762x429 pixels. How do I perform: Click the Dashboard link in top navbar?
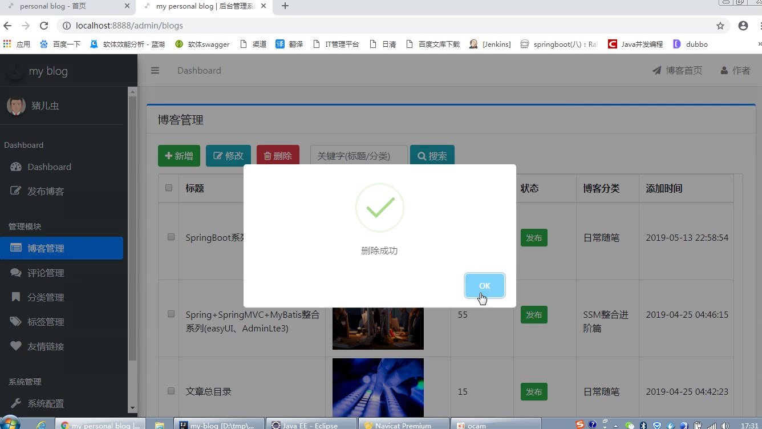(x=199, y=71)
